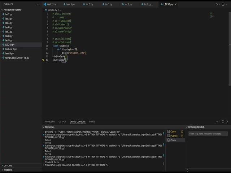
Task: Open lec4.py in Explorer
Action: click(x=9, y=23)
